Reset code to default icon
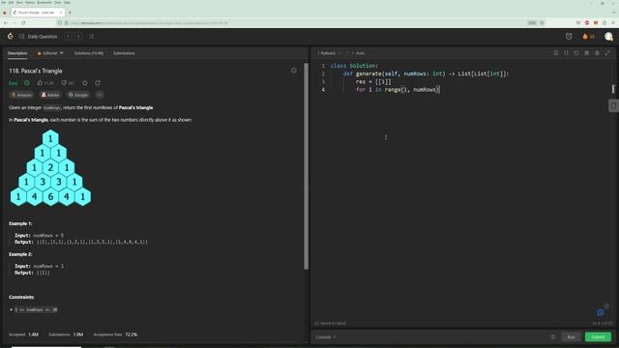Screen dimensions: 619x348 point(576,53)
